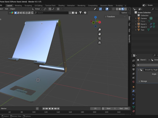
Task: Select solid viewport shading
Action: (120, 9)
